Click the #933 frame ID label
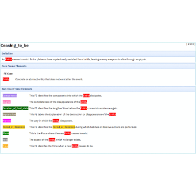 click(191, 44)
